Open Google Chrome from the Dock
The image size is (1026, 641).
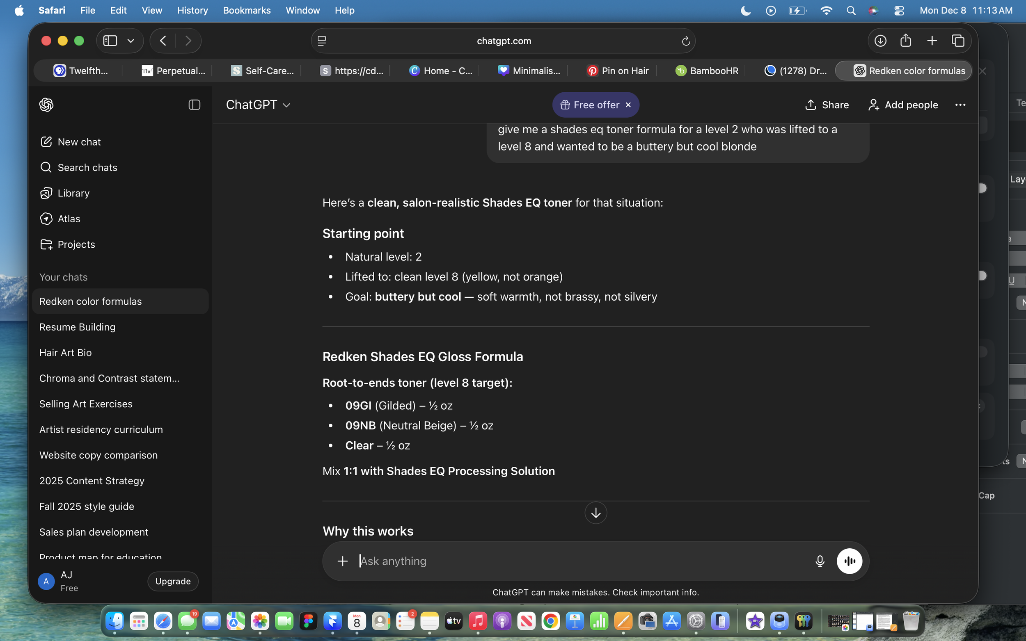pyautogui.click(x=550, y=621)
